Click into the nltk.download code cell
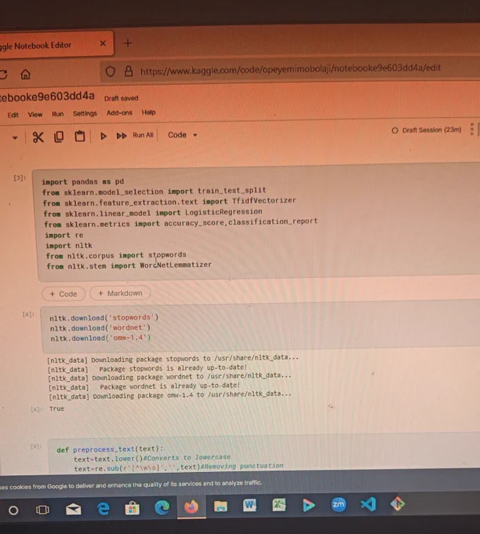Screen dimensions: 480x534 click(261, 327)
